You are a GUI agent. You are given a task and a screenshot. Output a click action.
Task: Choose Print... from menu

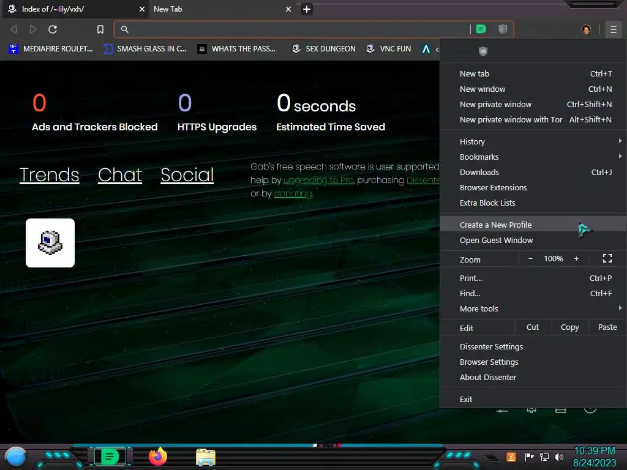point(533,278)
